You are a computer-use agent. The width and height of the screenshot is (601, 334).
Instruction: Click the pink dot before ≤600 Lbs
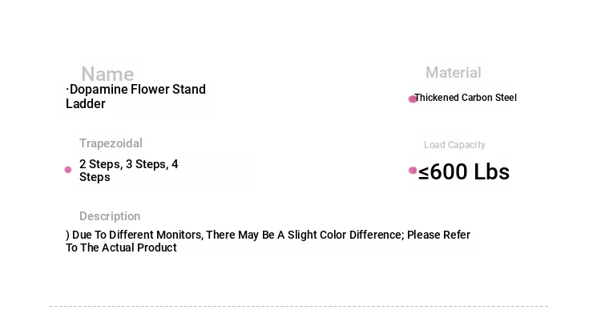[x=413, y=171]
